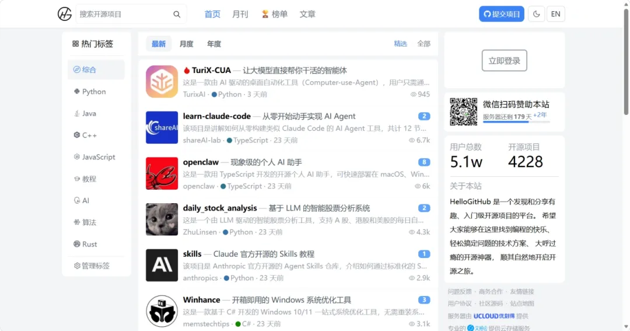Select the 综合 tag
Image resolution: width=630 pixels, height=331 pixels.
[96, 69]
